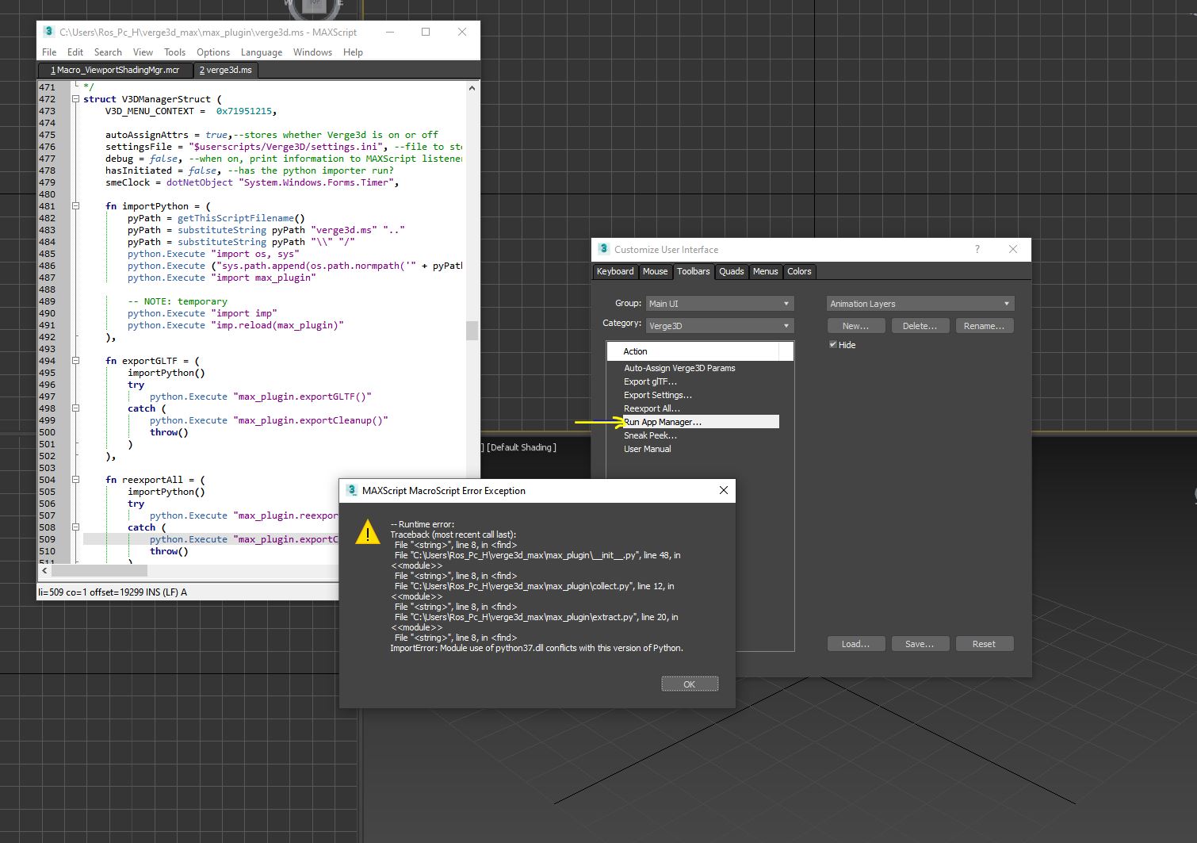This screenshot has height=843, width=1197.
Task: Open Search menu in MAXScript editor
Action: coord(108,52)
